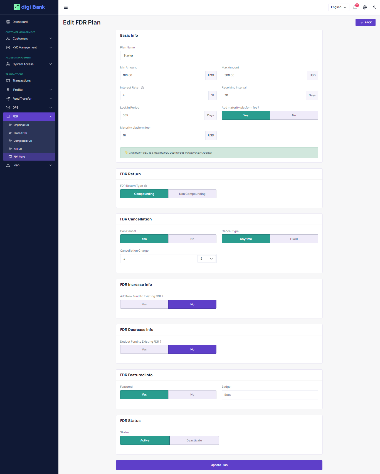Viewport: 380px width, 474px height.
Task: Switch Cancel Type to Fixed
Action: point(294,239)
